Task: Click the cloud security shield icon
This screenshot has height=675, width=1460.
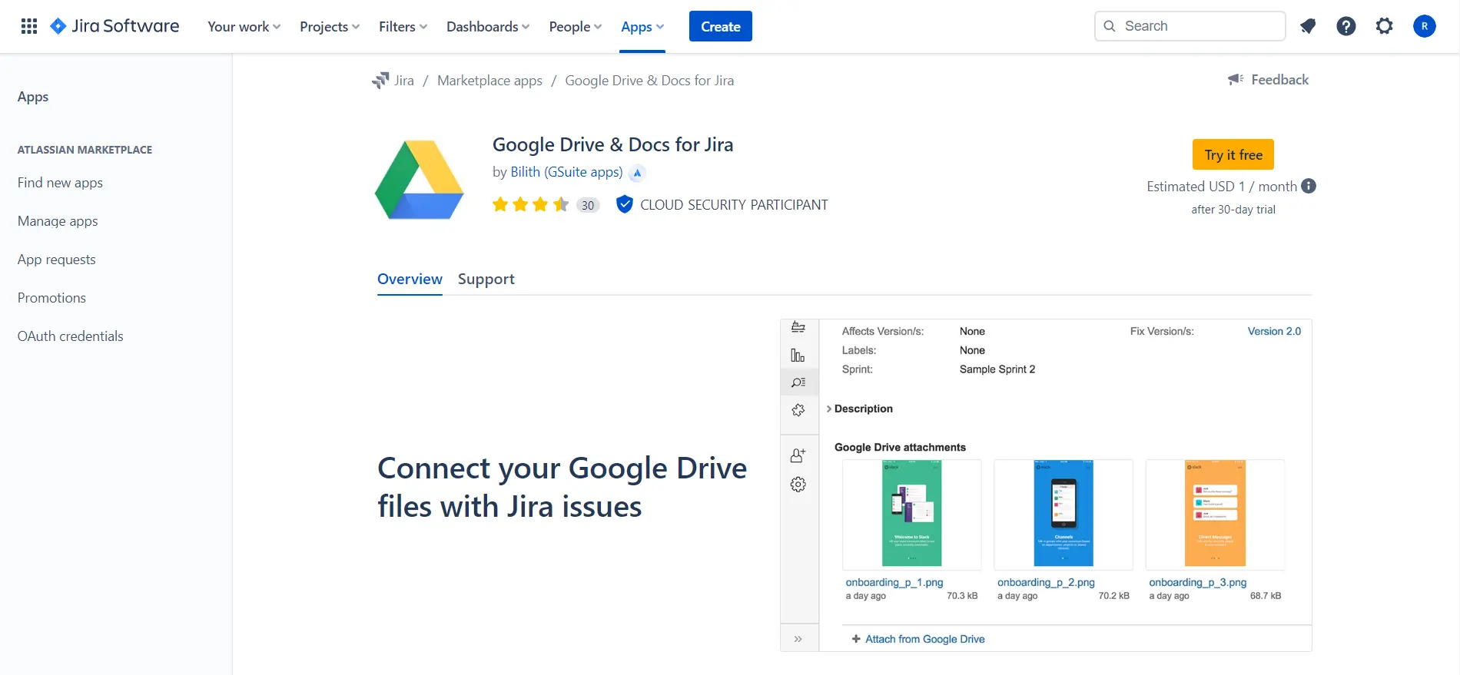Action: pyautogui.click(x=625, y=204)
